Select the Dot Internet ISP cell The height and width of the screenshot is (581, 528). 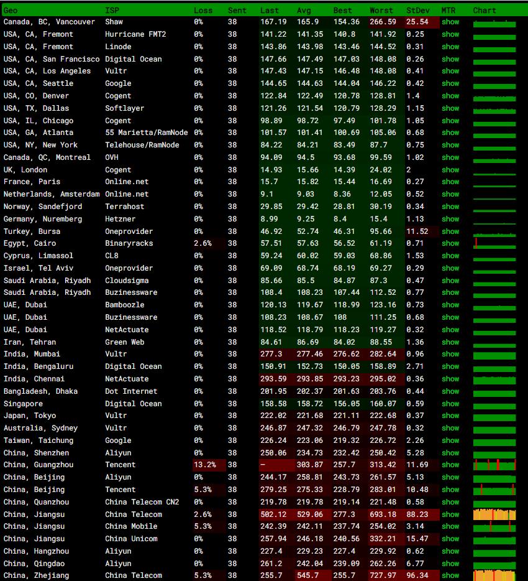click(131, 391)
